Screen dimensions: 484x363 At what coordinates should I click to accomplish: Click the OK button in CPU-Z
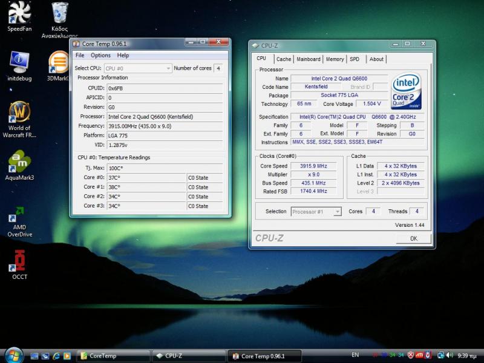413,238
